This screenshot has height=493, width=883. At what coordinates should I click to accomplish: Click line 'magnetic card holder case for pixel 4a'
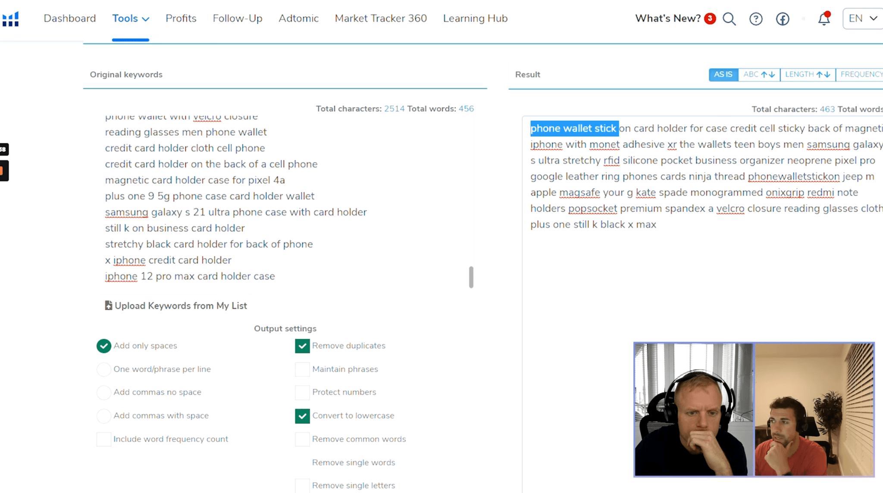coord(195,180)
